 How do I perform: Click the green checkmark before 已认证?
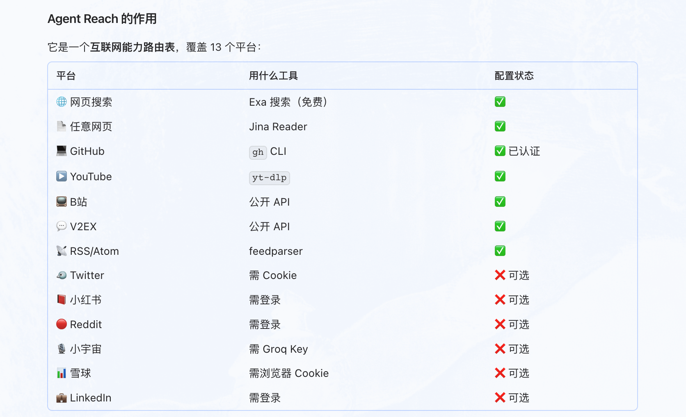[x=500, y=151]
